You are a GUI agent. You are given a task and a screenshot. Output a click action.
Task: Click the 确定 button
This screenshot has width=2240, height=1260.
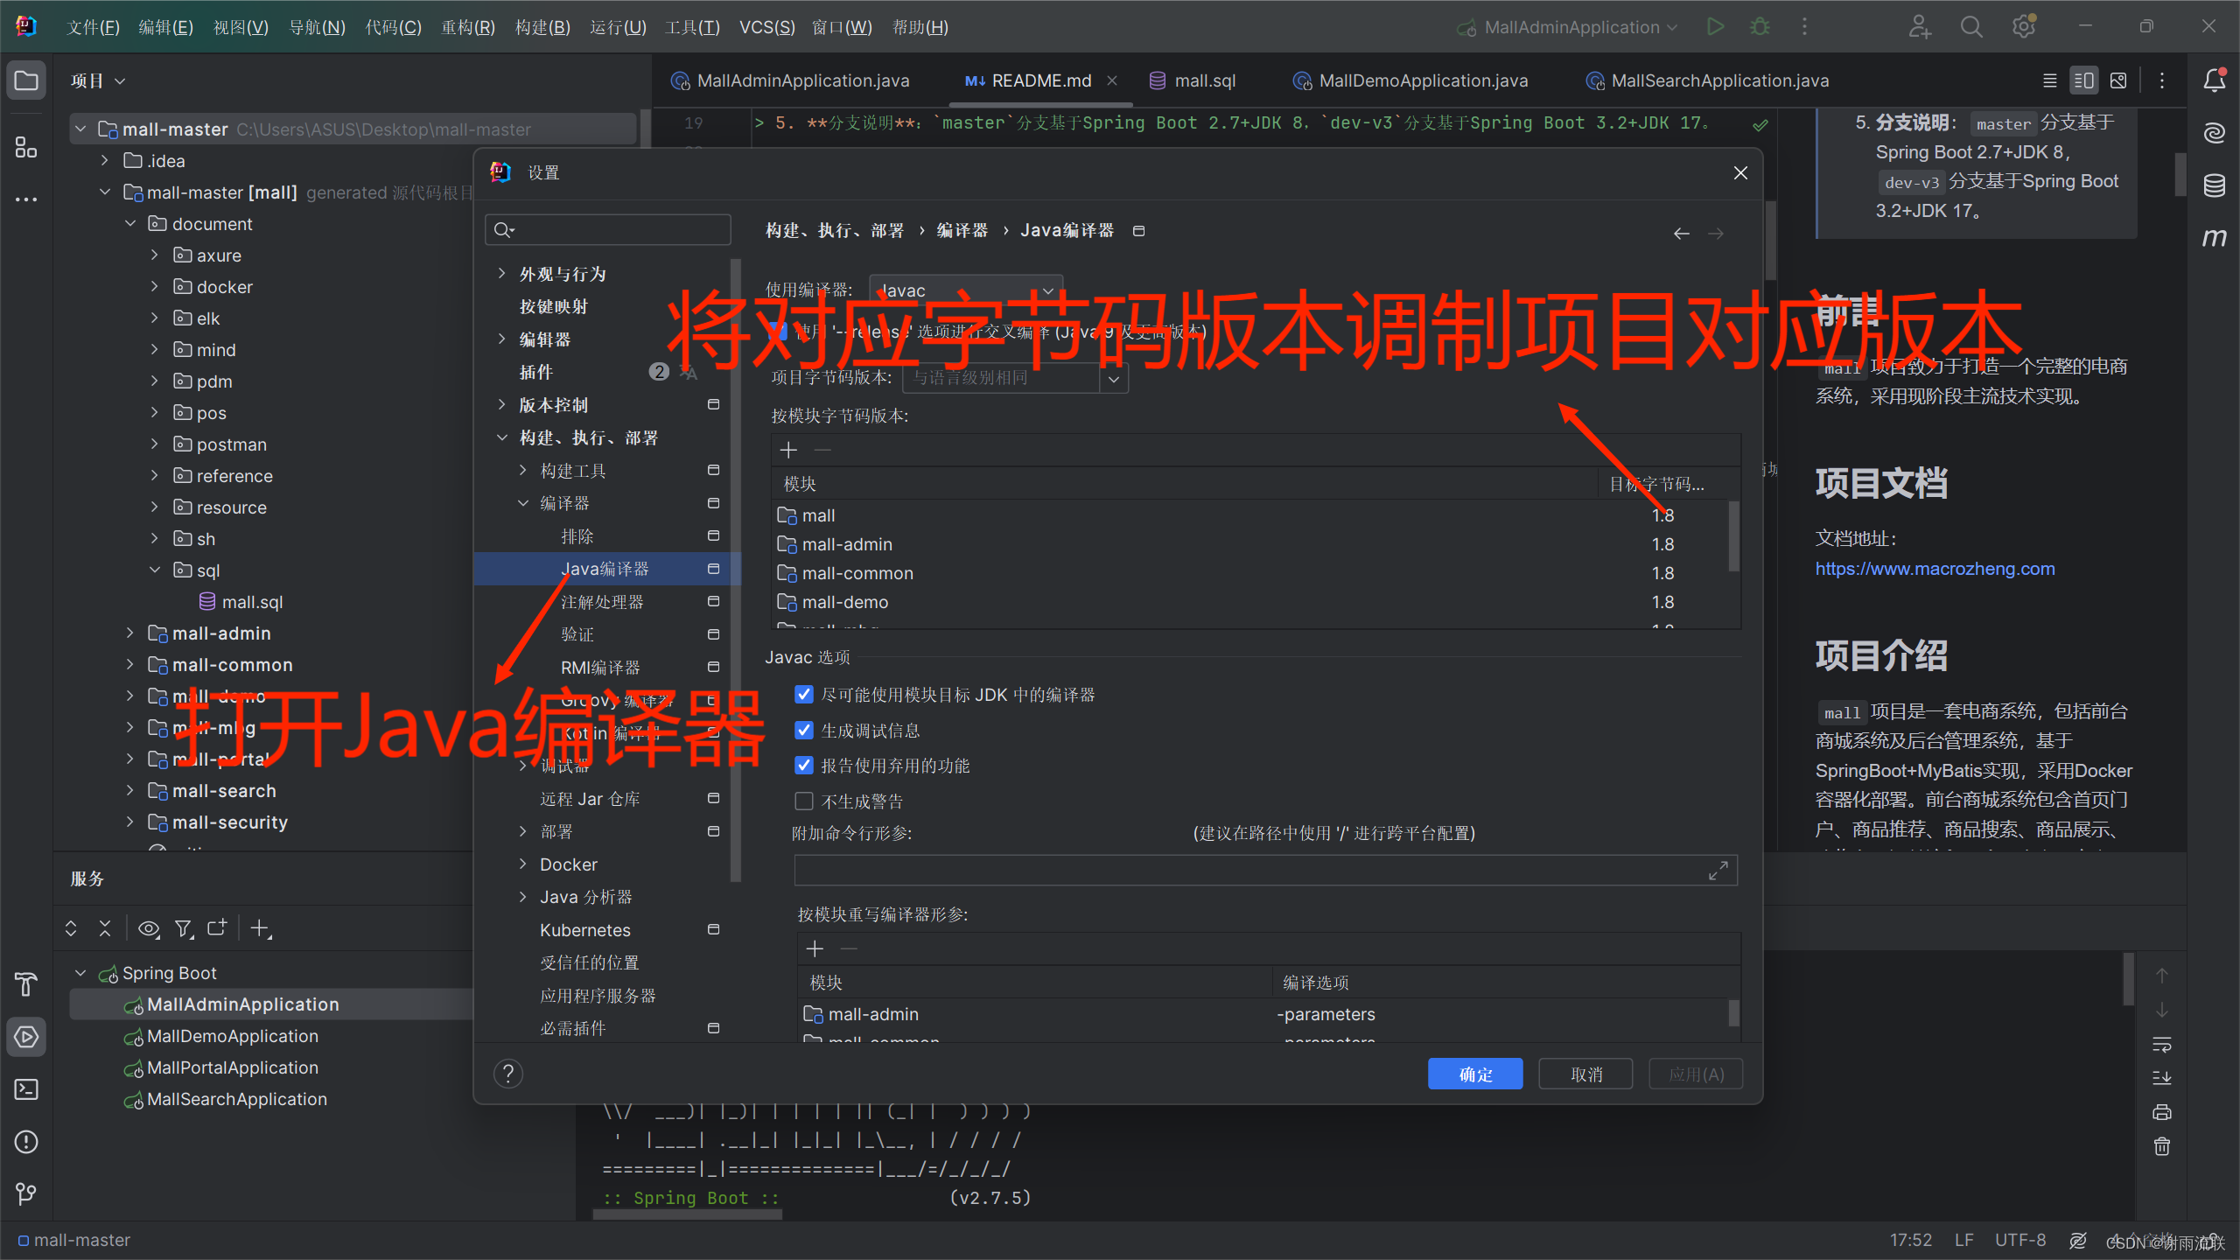click(1474, 1074)
